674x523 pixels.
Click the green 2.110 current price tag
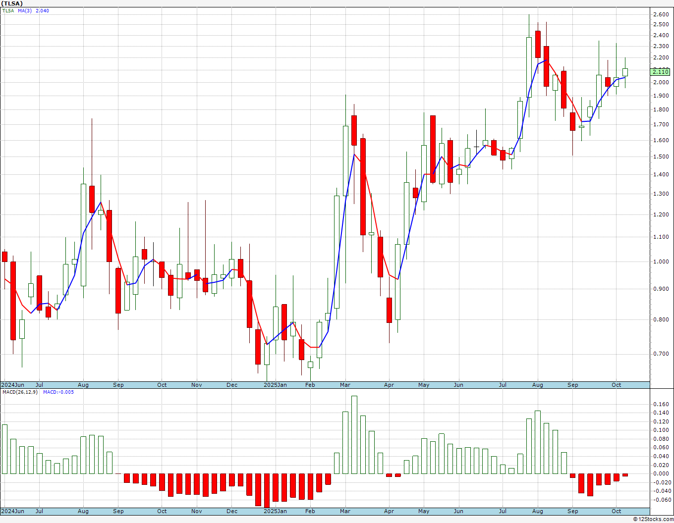661,72
